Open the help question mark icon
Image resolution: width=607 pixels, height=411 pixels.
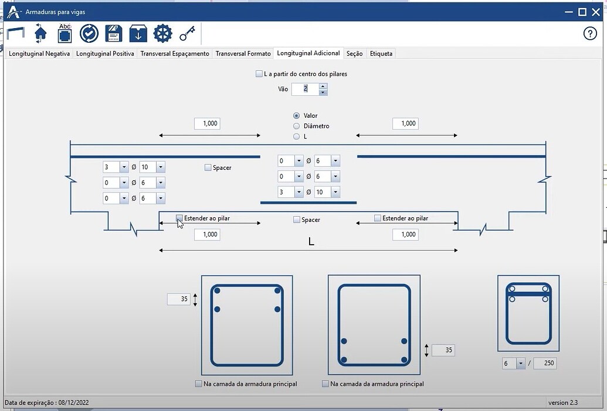pos(590,33)
